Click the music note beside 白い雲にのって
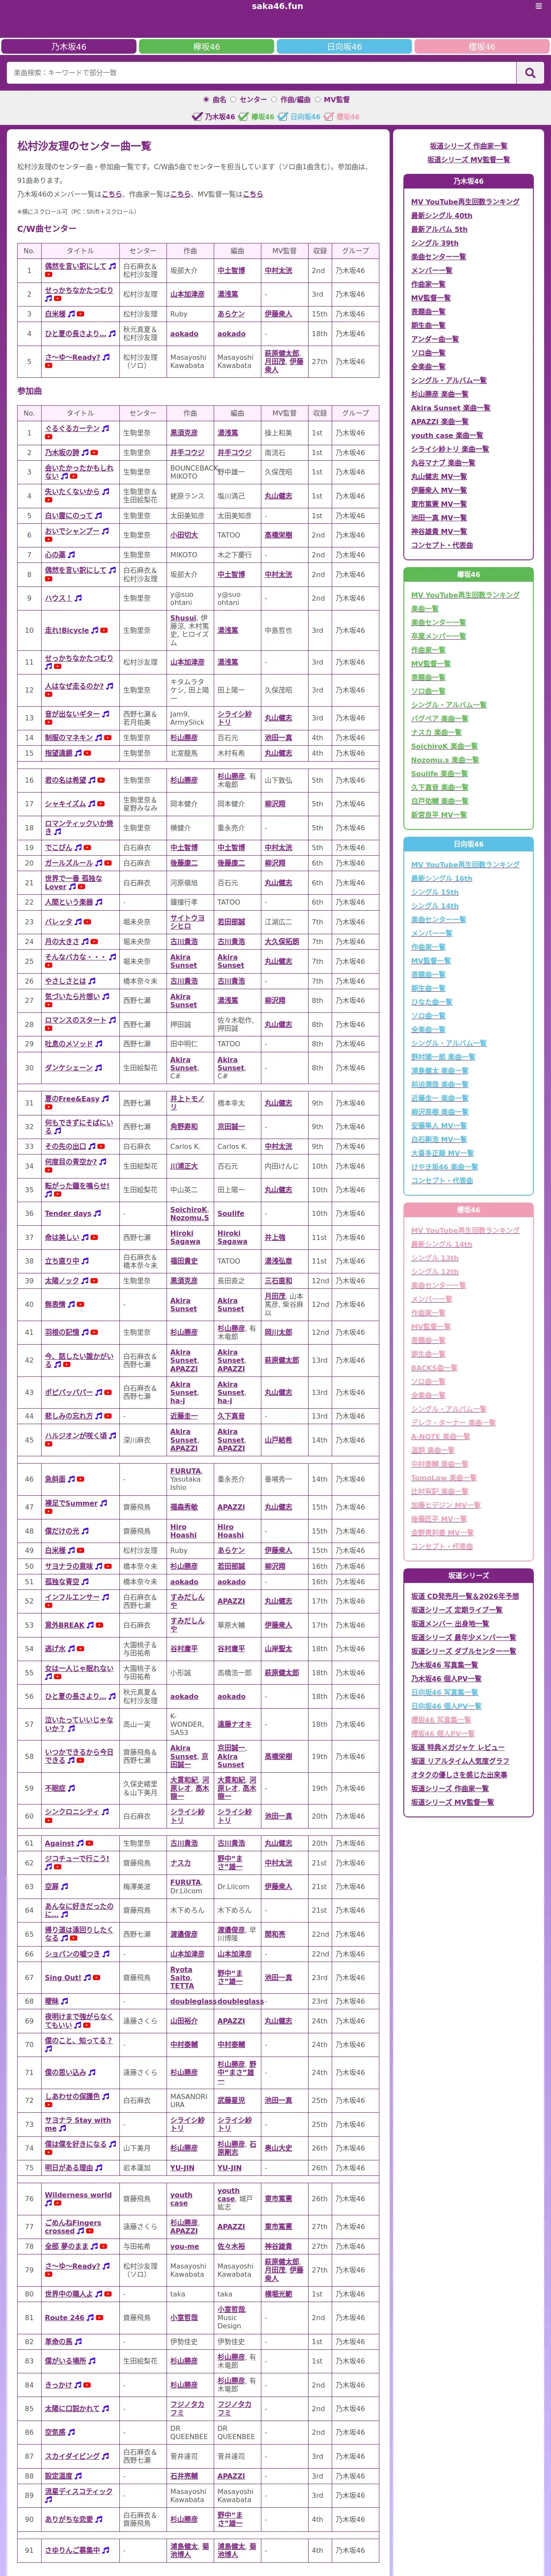This screenshot has width=551, height=2576. coord(98,515)
